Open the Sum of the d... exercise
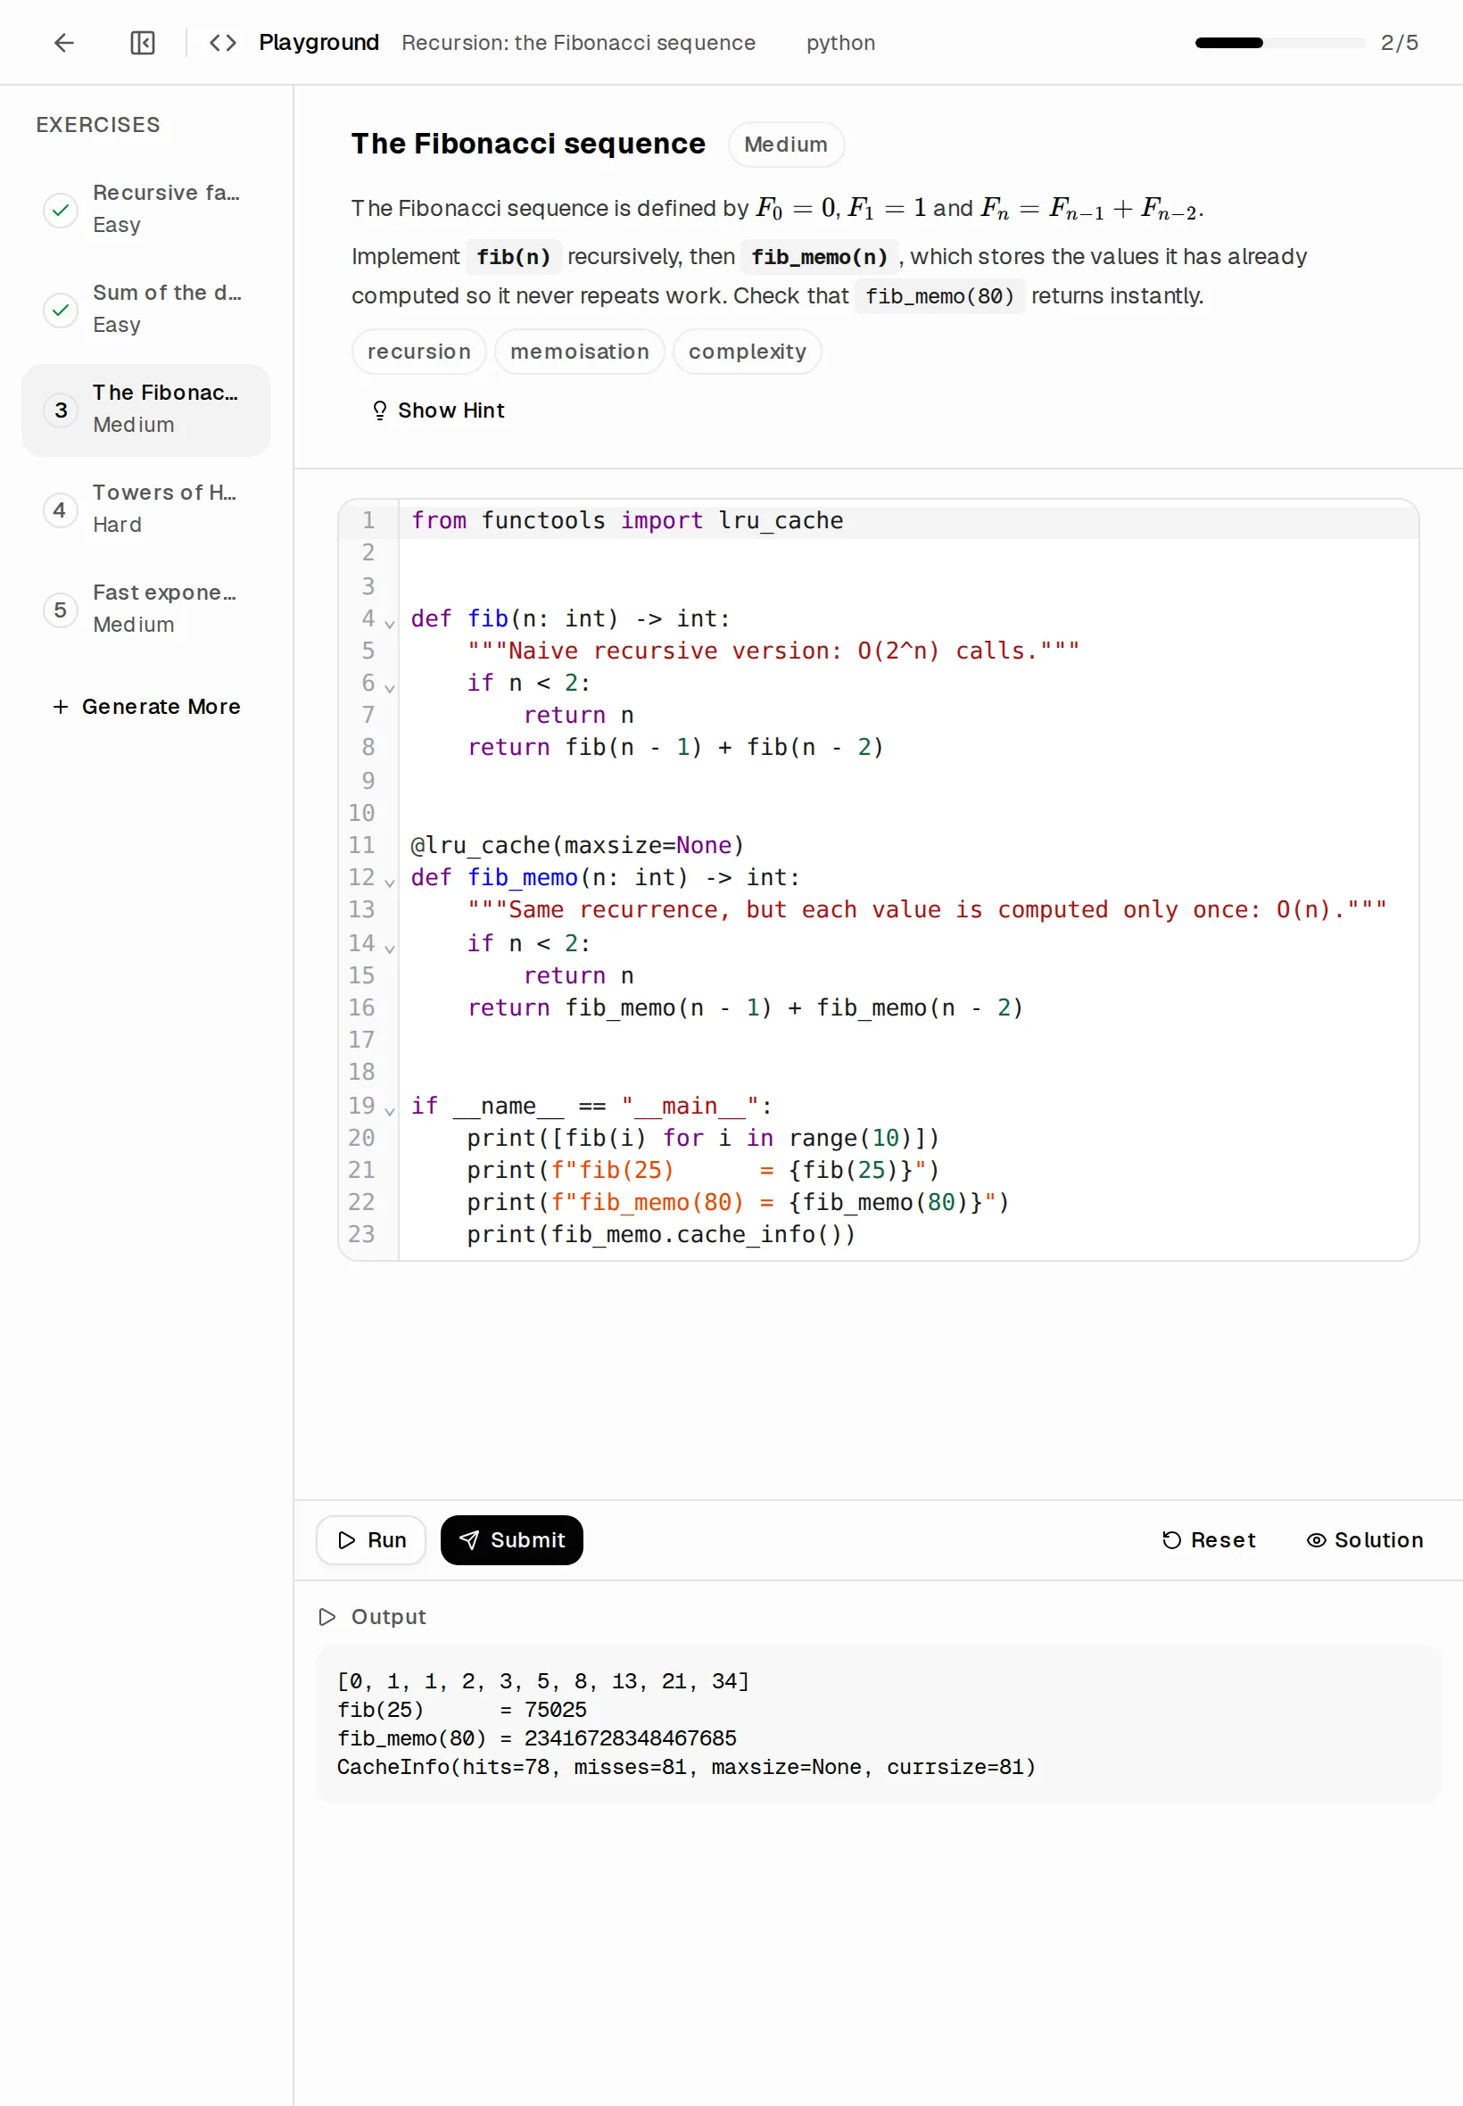This screenshot has height=2106, width=1463. click(146, 310)
